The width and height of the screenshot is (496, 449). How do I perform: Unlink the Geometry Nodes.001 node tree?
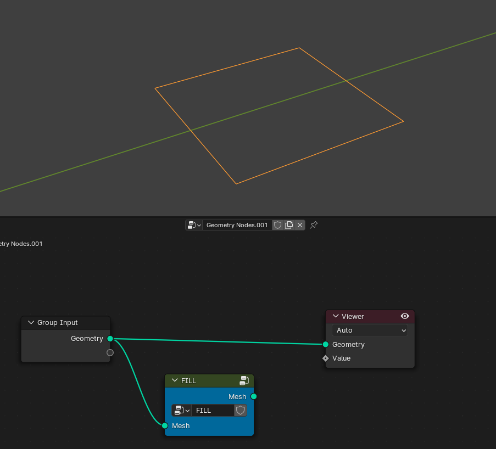point(300,225)
